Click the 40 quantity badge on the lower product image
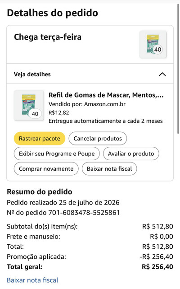 pyautogui.click(x=35, y=114)
